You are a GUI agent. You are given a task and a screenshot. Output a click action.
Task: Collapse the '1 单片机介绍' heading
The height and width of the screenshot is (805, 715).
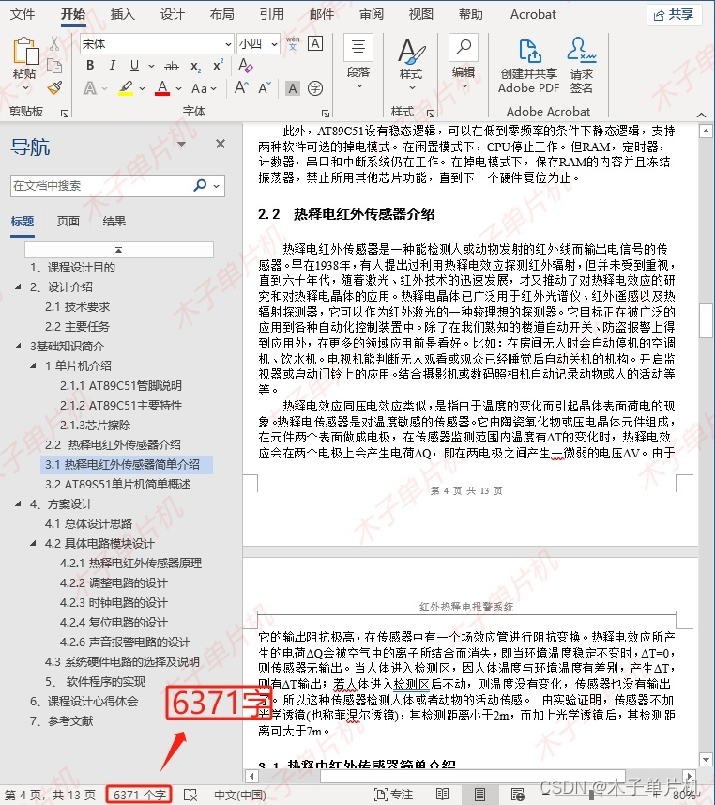click(33, 365)
